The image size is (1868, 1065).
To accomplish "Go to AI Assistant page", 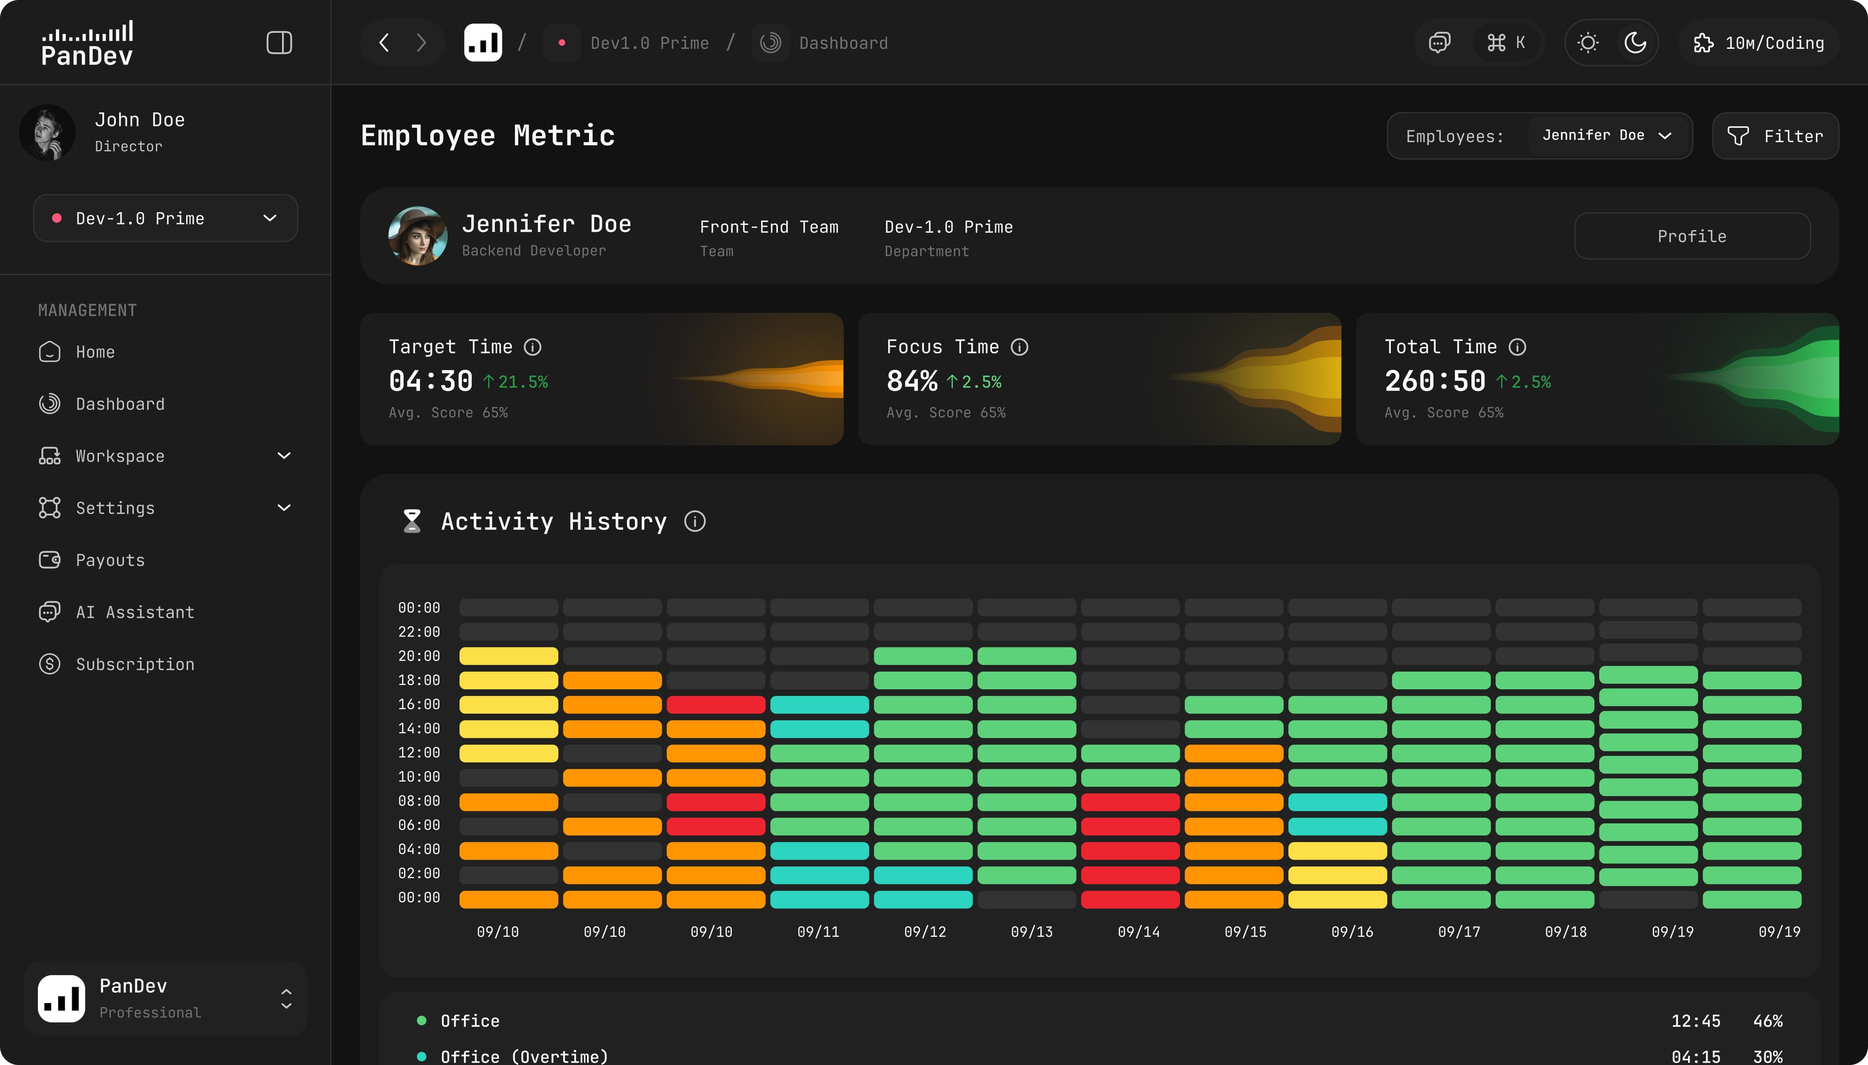I will (x=135, y=612).
